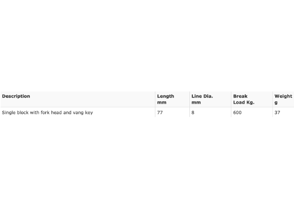Click 'mm' unit under Line Dia.
The width and height of the screenshot is (294, 212).
tap(196, 102)
